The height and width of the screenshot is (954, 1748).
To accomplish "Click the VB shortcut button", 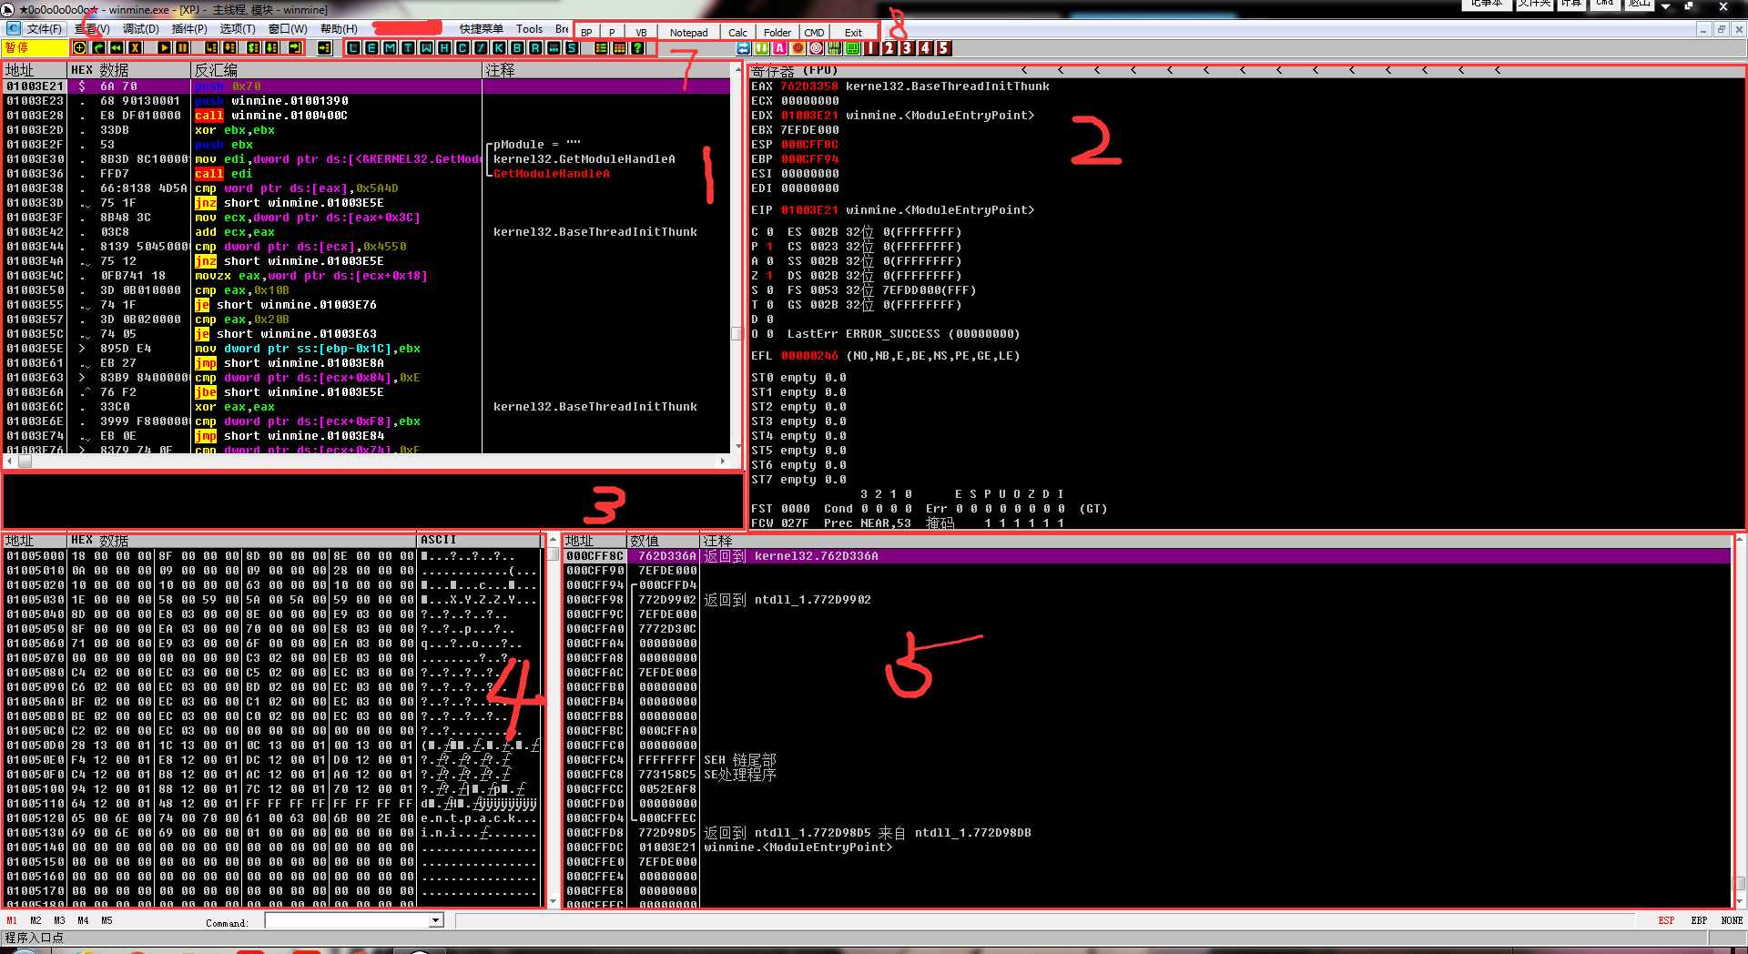I will pyautogui.click(x=641, y=32).
